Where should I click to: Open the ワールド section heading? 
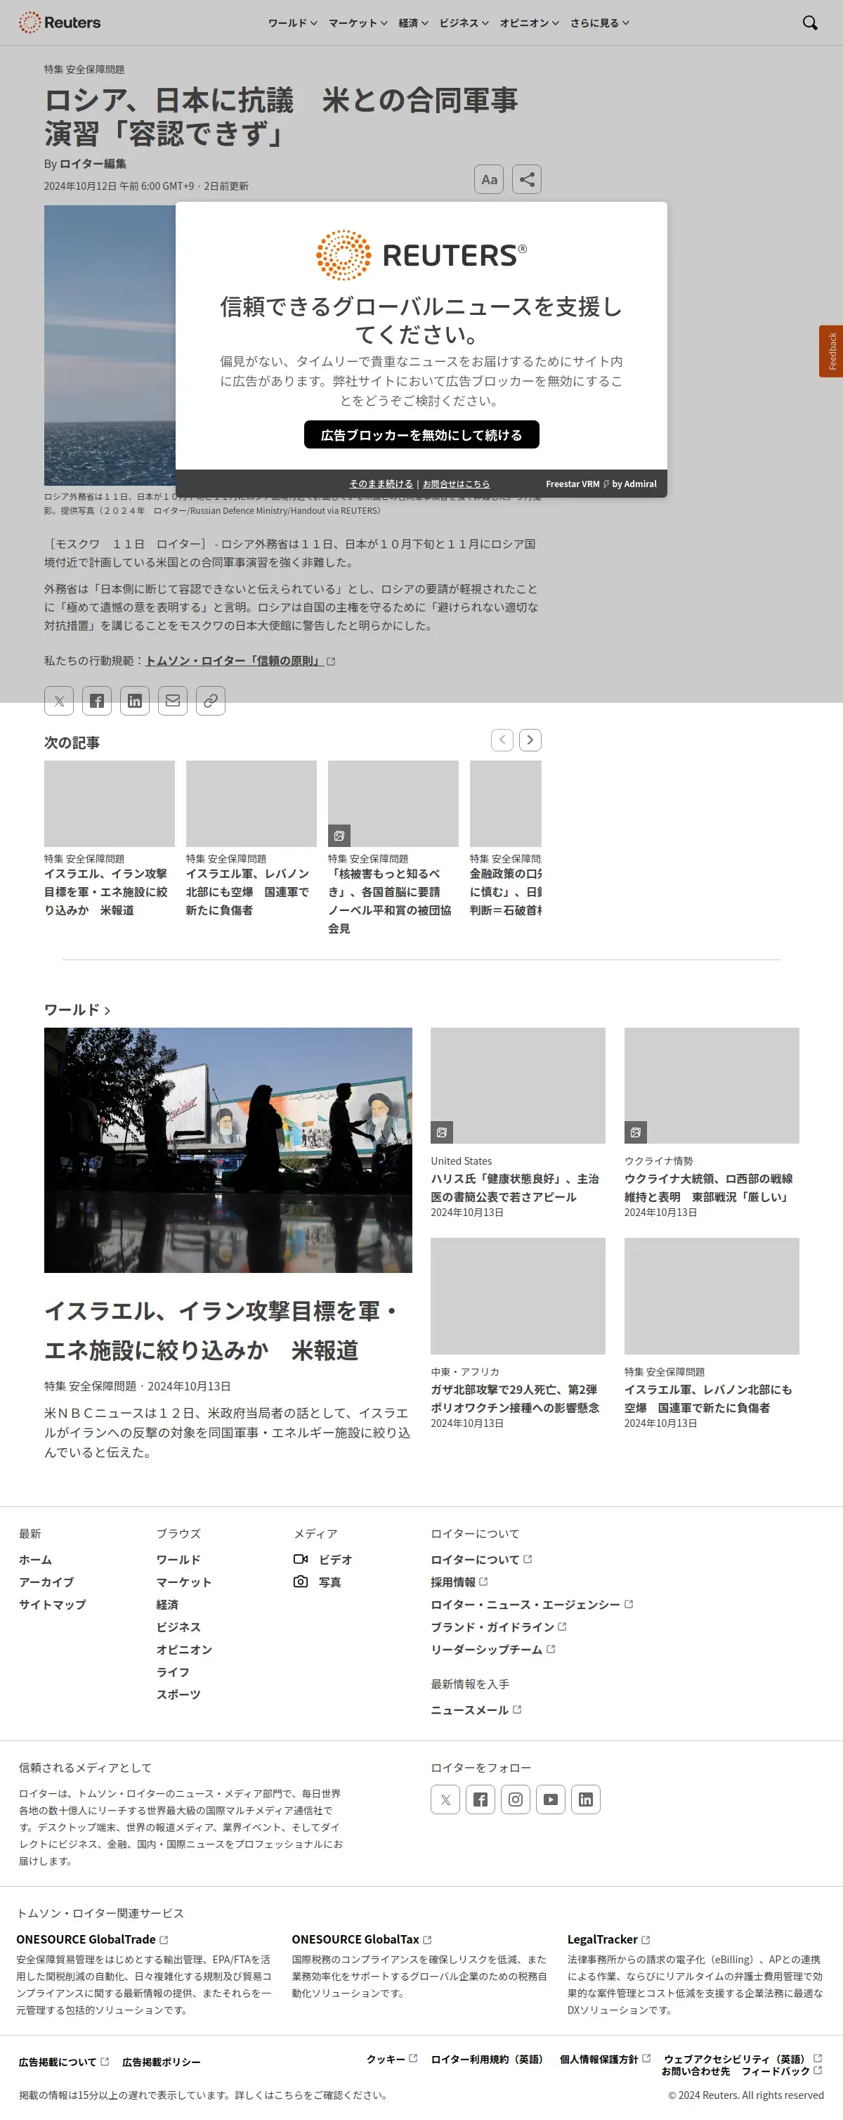coord(77,1009)
